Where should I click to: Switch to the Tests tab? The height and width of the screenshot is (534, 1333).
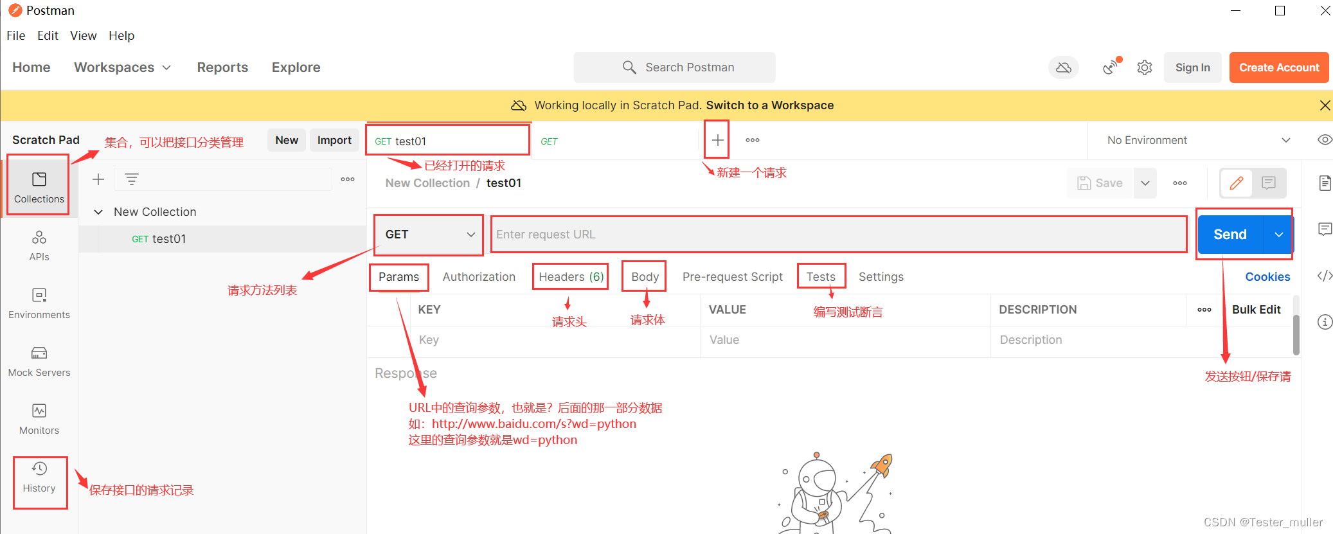[821, 277]
